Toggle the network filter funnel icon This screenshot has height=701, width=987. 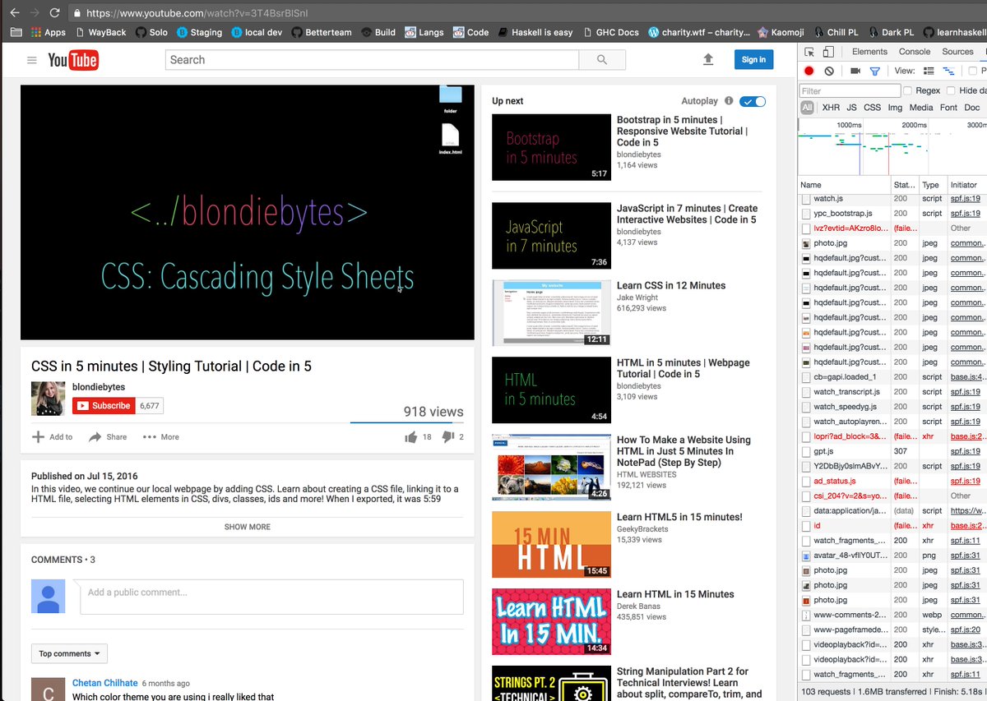coord(875,71)
